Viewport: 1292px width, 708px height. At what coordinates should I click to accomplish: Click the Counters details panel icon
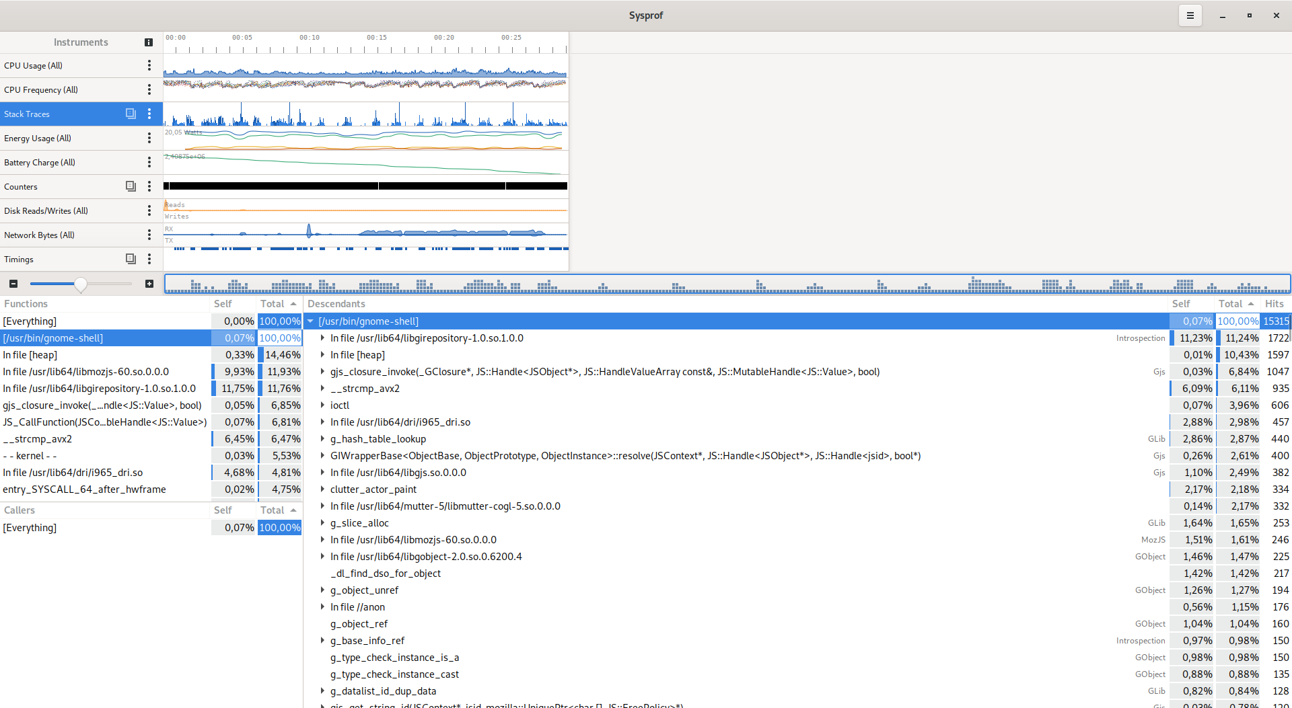[x=131, y=186]
